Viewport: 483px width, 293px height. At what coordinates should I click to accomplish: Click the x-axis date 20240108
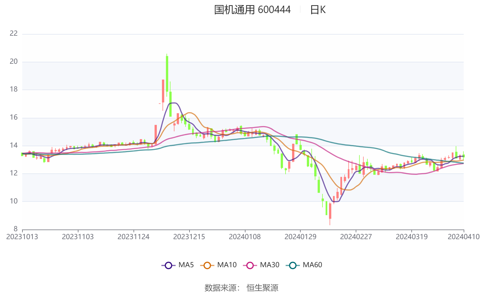click(245, 237)
